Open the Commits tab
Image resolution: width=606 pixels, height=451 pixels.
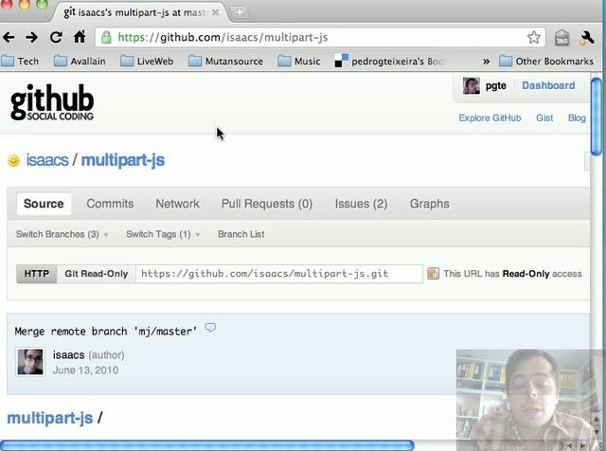(110, 204)
